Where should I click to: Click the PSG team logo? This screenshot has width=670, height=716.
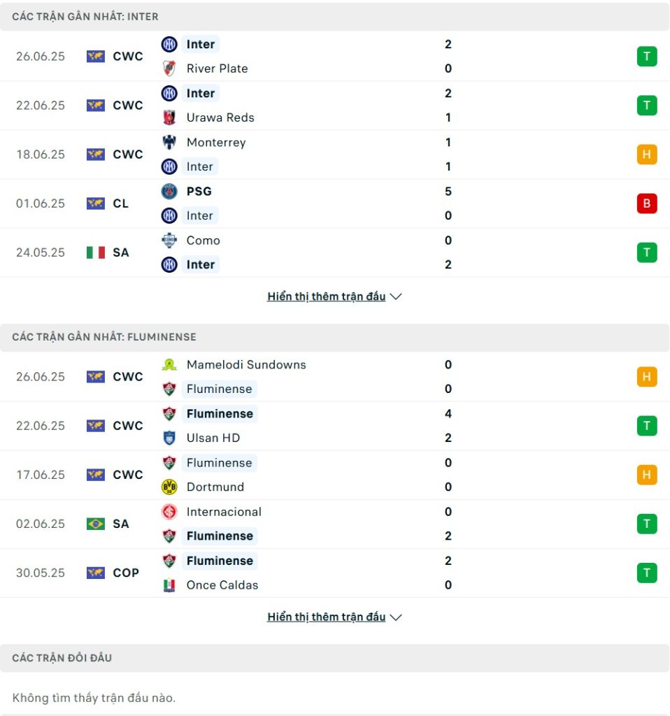169,191
